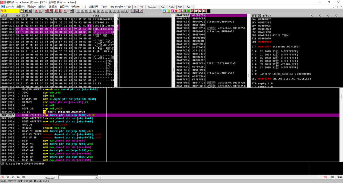Viewport: 343px width, 183px height.
Task: Click the Folder shortcut button
Action: 172,7
